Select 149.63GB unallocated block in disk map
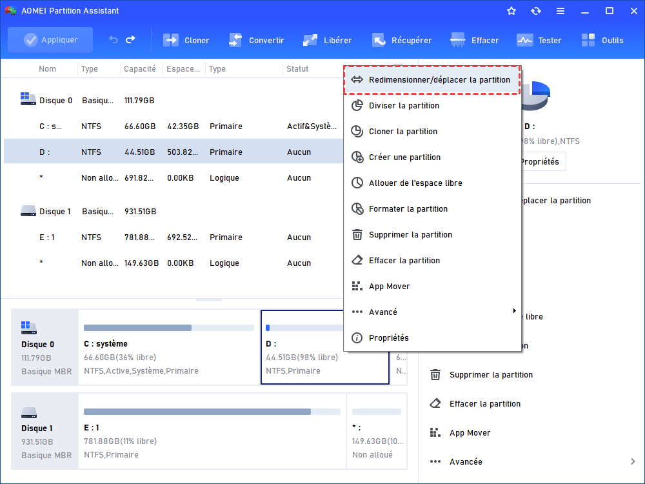The height and width of the screenshot is (484, 645). [377, 431]
